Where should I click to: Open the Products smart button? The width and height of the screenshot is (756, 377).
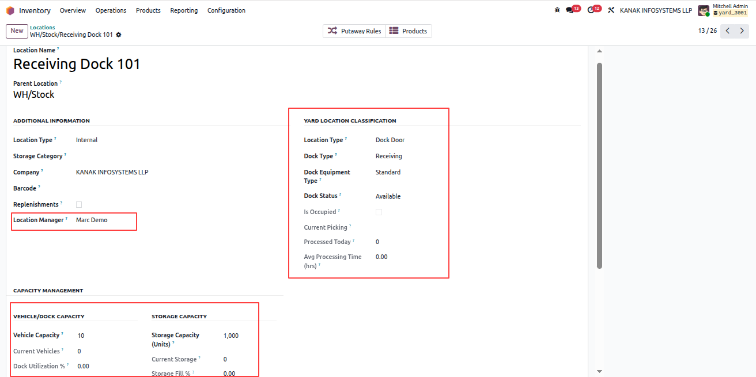(x=409, y=31)
